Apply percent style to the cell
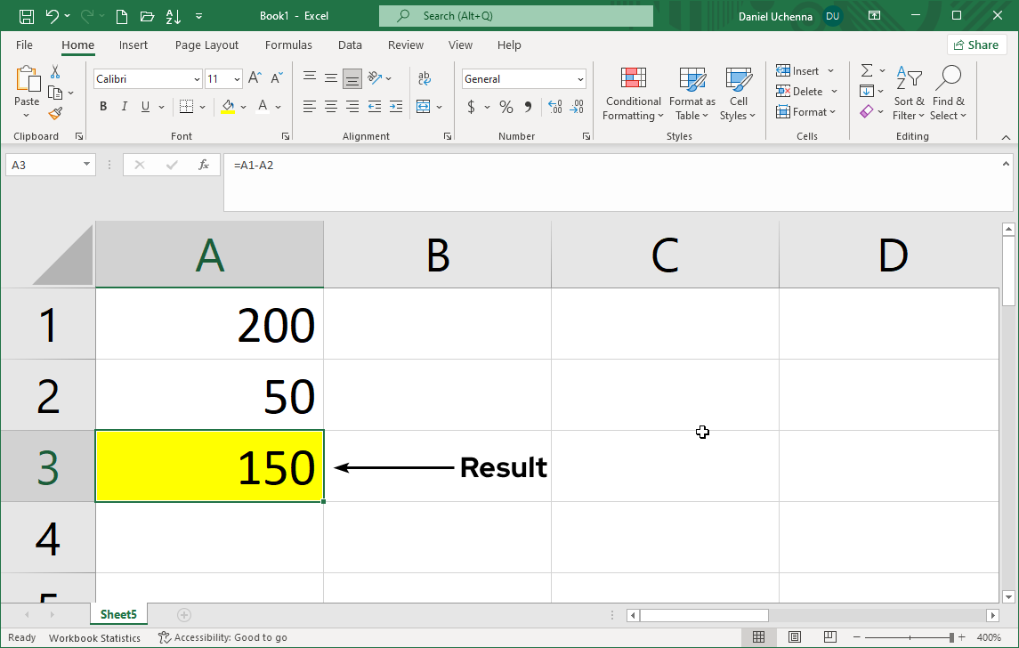Viewport: 1019px width, 648px height. 505,106
